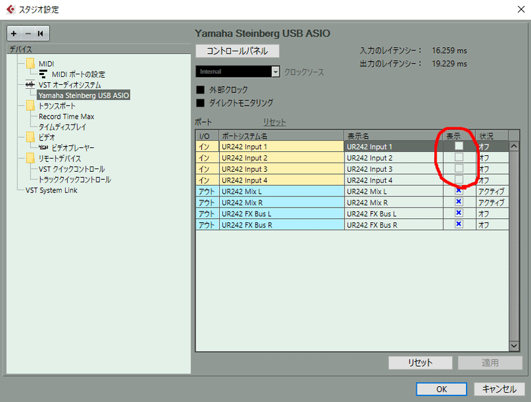
Task: Click display name cell UR242 FX Bus R
Action: 394,225
